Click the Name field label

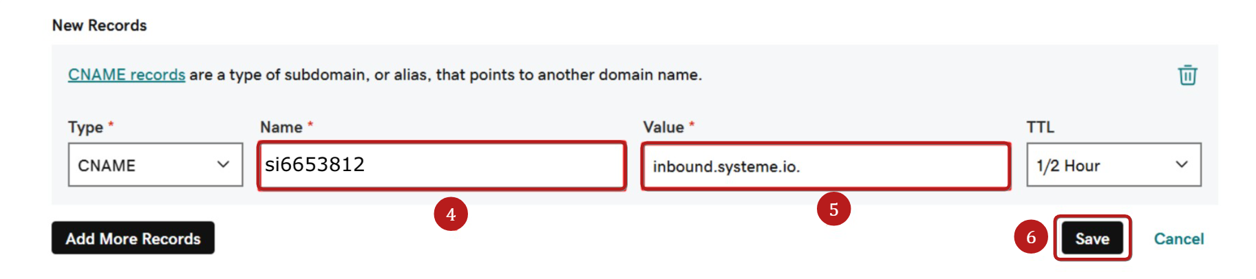(x=281, y=127)
